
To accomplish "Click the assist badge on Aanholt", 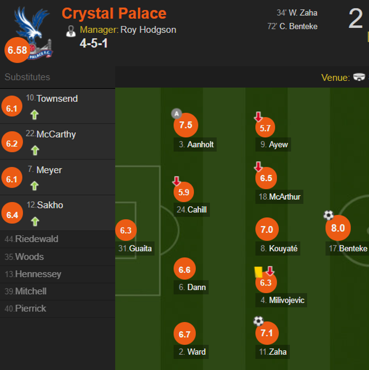I will [x=176, y=113].
